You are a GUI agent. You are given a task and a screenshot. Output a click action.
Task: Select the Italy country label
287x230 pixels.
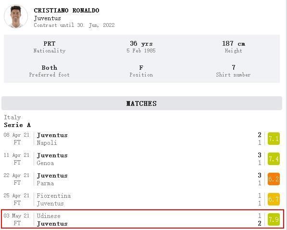click(12, 117)
